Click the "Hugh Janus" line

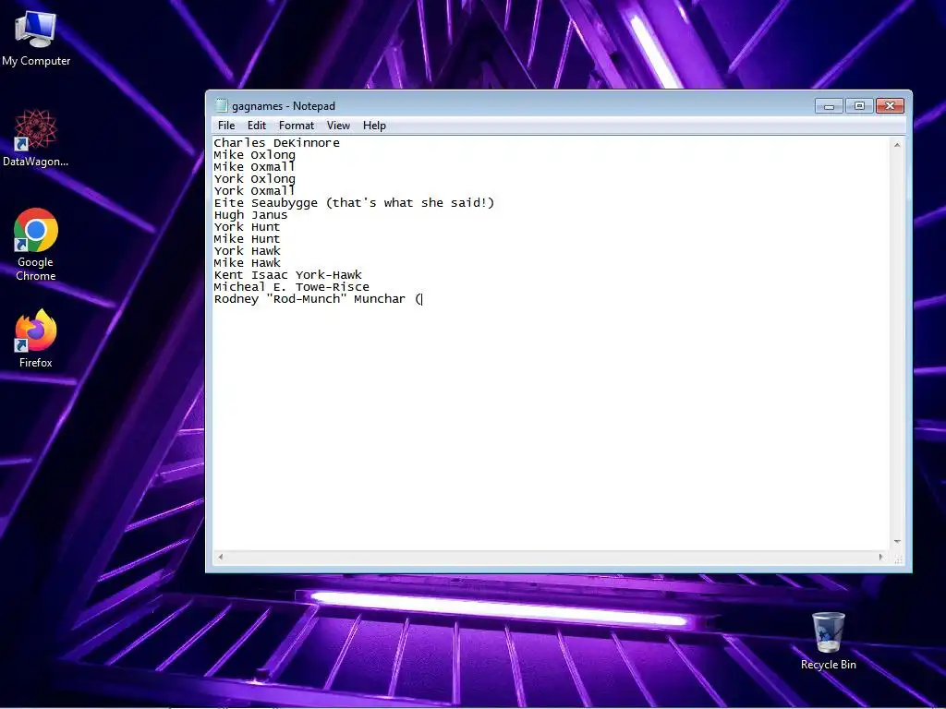click(x=250, y=215)
